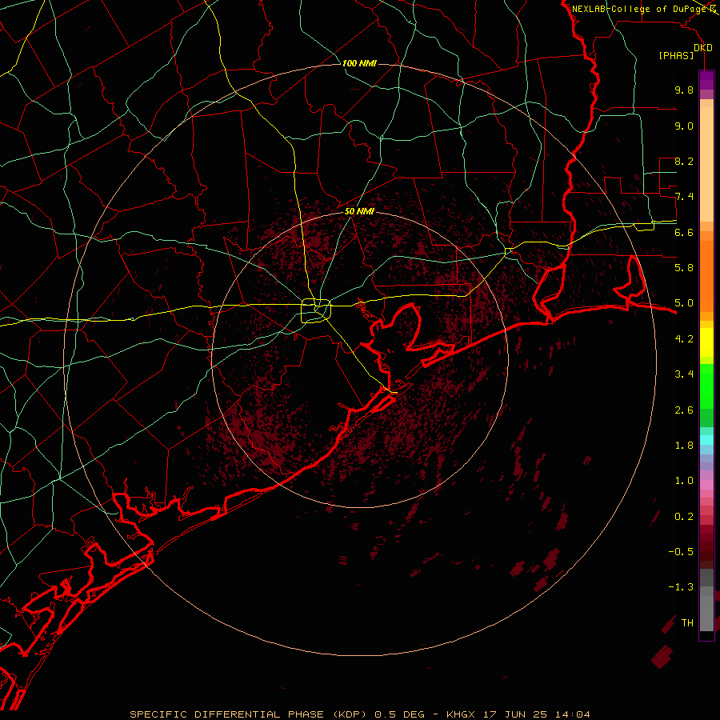Click the 6.6 legend value
The height and width of the screenshot is (720, 720).
click(684, 232)
